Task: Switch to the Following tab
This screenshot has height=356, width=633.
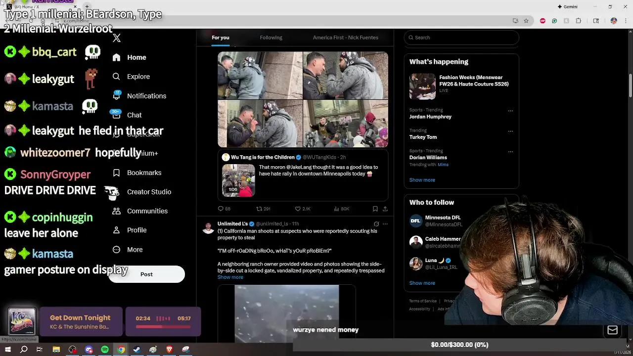Action: click(271, 38)
